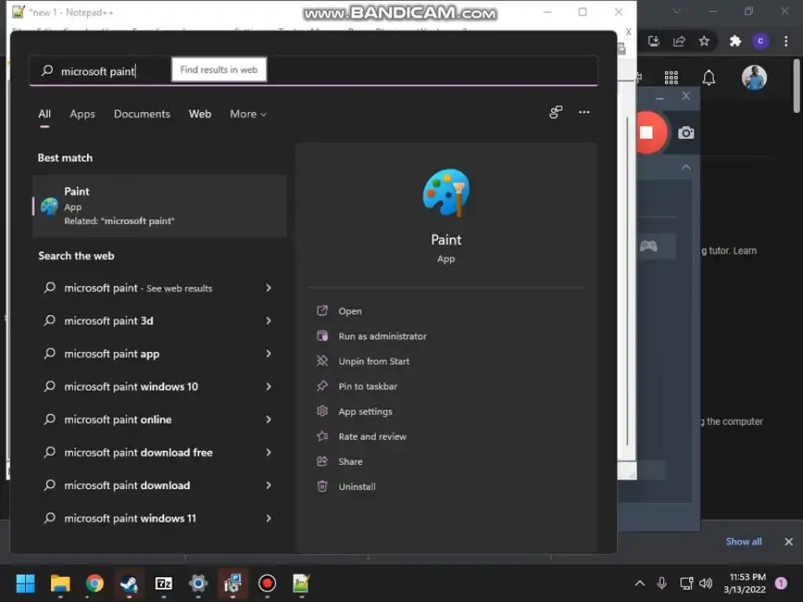This screenshot has width=803, height=602.
Task: Click the user profile photo in Chrome
Action: click(x=754, y=78)
